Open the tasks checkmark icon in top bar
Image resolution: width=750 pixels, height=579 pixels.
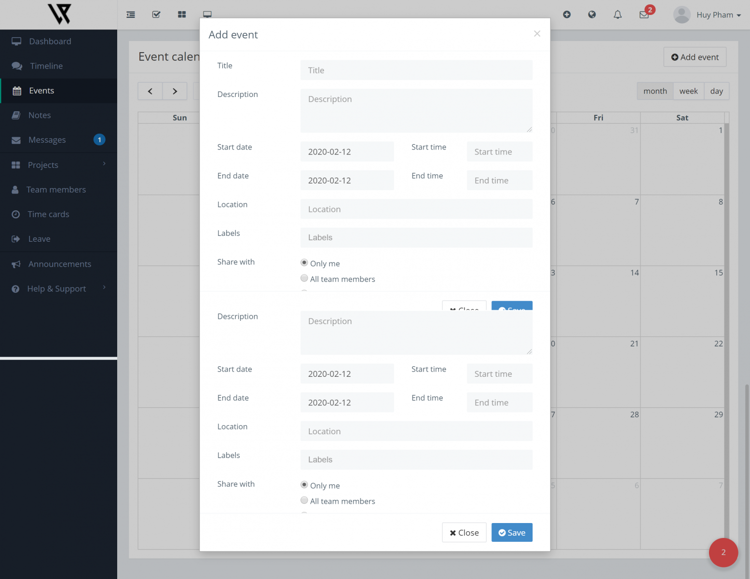[x=156, y=14]
